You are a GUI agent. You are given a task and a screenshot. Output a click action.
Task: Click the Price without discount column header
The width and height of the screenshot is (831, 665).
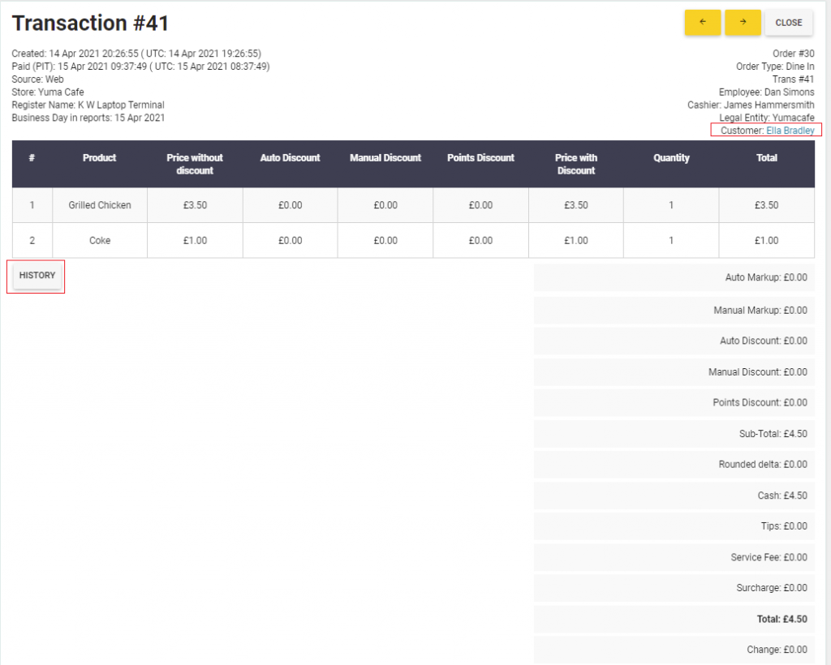(x=195, y=164)
